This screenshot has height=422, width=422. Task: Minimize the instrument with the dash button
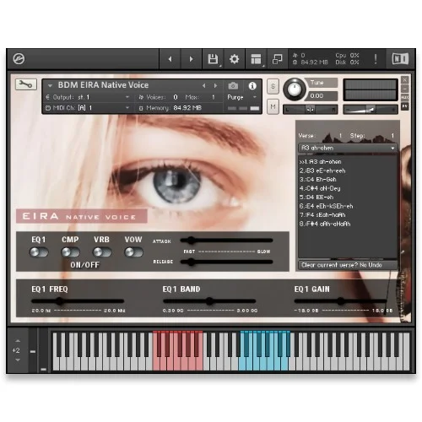coord(405,89)
